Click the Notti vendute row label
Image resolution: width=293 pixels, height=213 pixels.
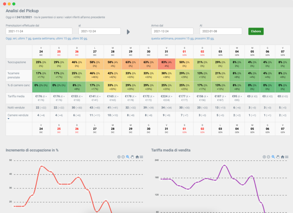click(x=16, y=108)
